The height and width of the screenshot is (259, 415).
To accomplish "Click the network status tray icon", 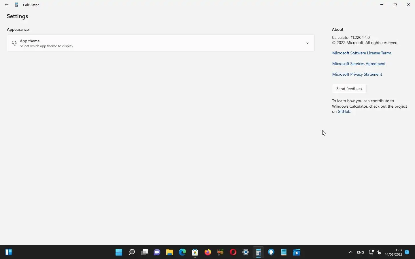I will [371, 252].
